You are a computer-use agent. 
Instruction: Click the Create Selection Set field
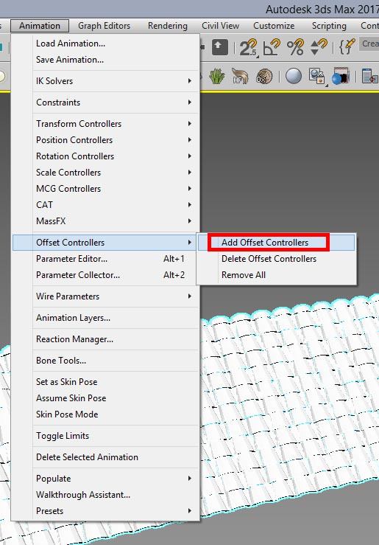pos(369,44)
